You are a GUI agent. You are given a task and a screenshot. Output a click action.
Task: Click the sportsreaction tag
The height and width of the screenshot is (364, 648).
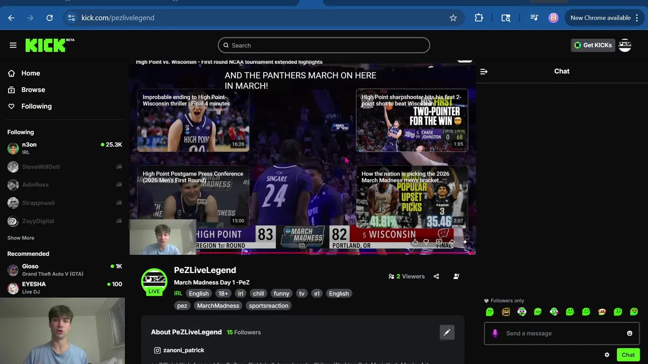click(x=269, y=305)
